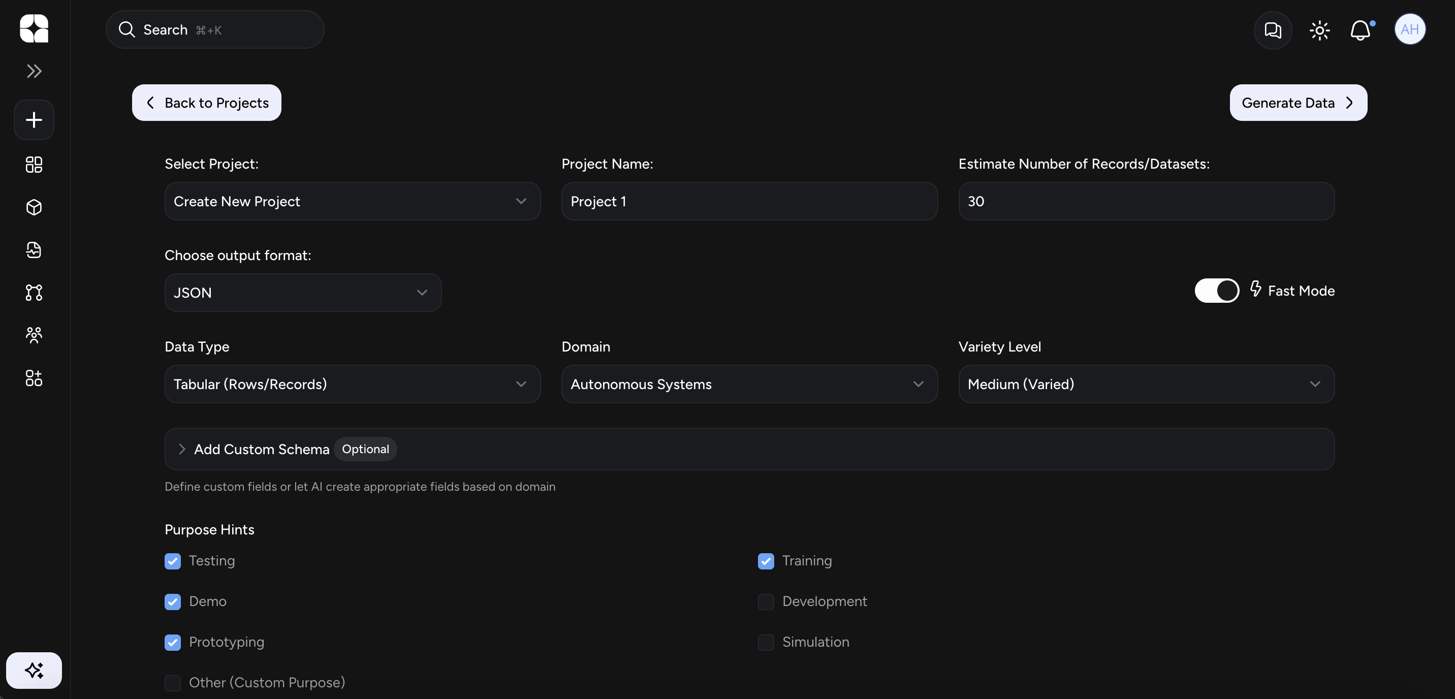Toggle light theme with the sun icon
The image size is (1455, 699).
click(x=1319, y=30)
